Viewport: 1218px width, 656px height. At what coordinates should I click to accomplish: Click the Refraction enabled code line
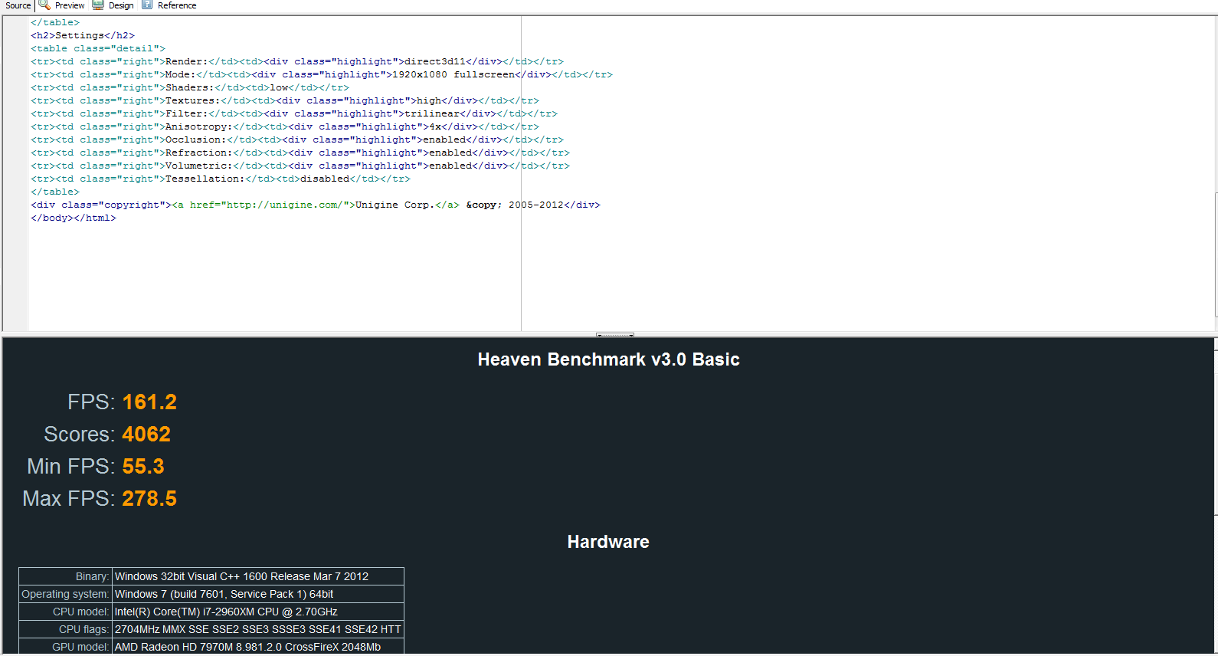(300, 153)
